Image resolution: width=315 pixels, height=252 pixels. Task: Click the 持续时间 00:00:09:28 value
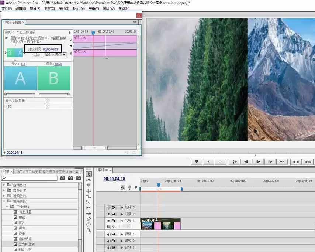pos(51,49)
